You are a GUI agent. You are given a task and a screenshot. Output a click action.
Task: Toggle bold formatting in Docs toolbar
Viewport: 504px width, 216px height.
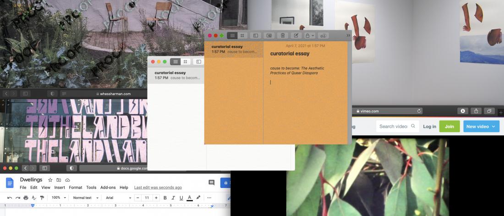point(165,198)
